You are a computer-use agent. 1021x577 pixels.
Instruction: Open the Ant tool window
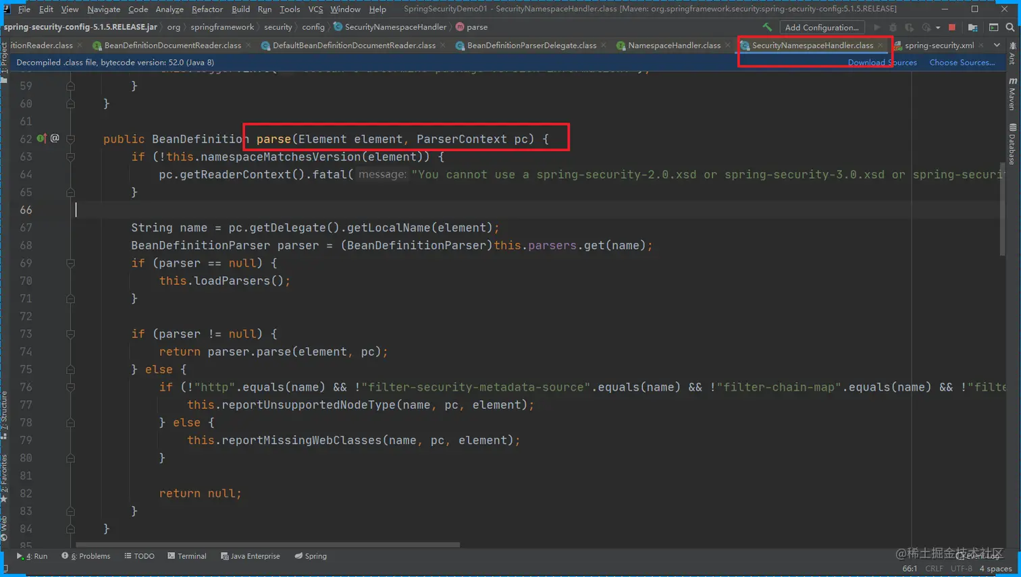(x=1012, y=53)
